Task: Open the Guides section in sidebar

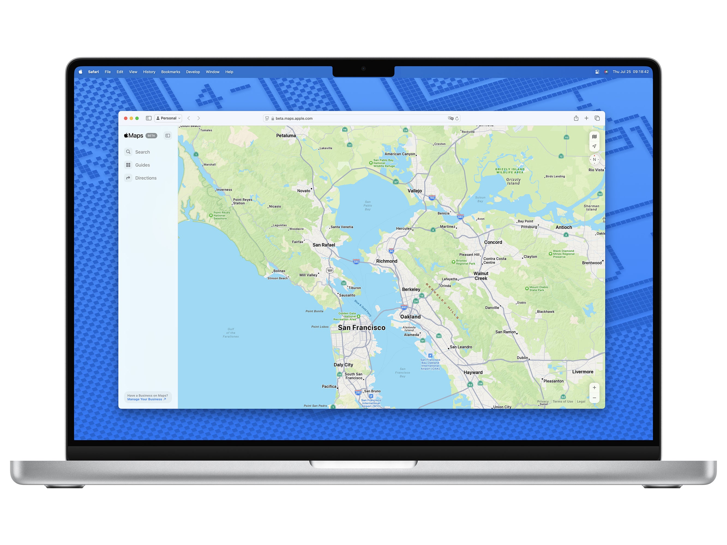Action: coord(142,165)
